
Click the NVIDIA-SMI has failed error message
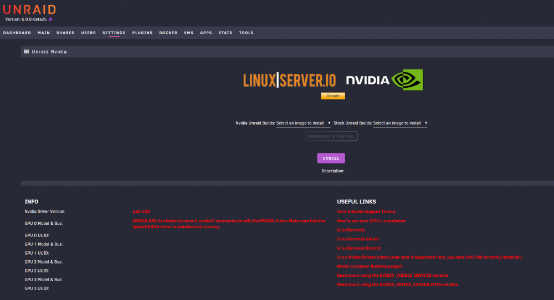pos(229,224)
